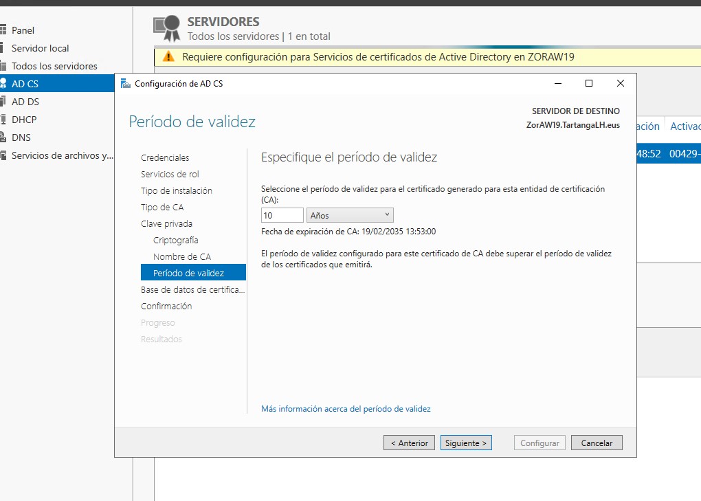
Task: Select AD CS in the sidebar
Action: click(x=57, y=84)
